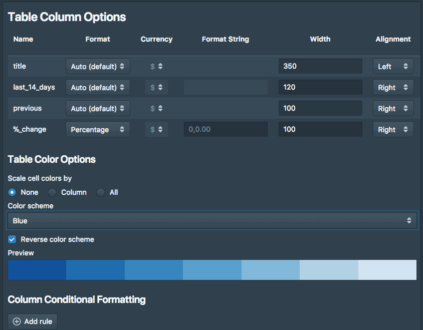Screen dimensions: 423x330
Task: Open Percentage format dropdown for %_change
Action: click(x=98, y=129)
